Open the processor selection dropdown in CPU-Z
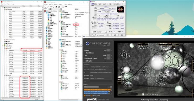This screenshot has height=101, width=194. pos(102,32)
